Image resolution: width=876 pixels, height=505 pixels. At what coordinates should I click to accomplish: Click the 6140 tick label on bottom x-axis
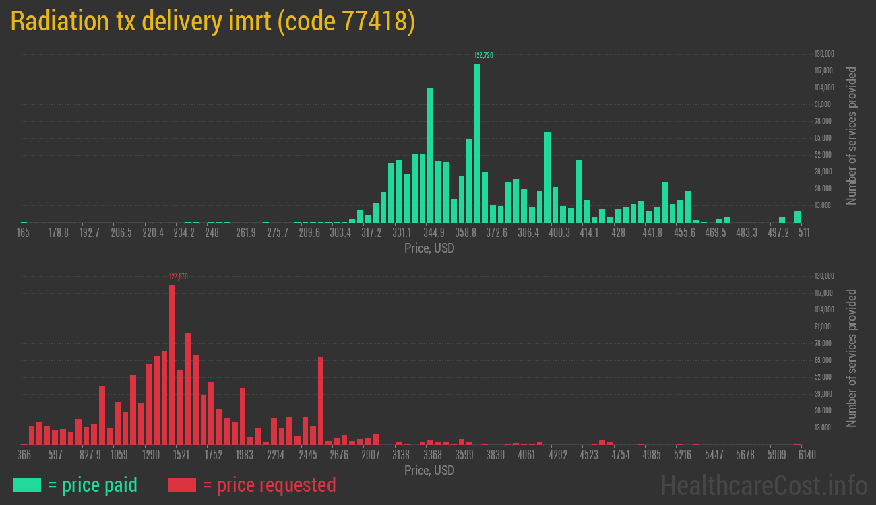click(x=806, y=454)
